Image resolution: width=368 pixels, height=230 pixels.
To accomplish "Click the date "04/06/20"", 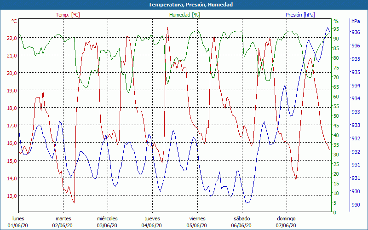I will (x=152, y=225).
